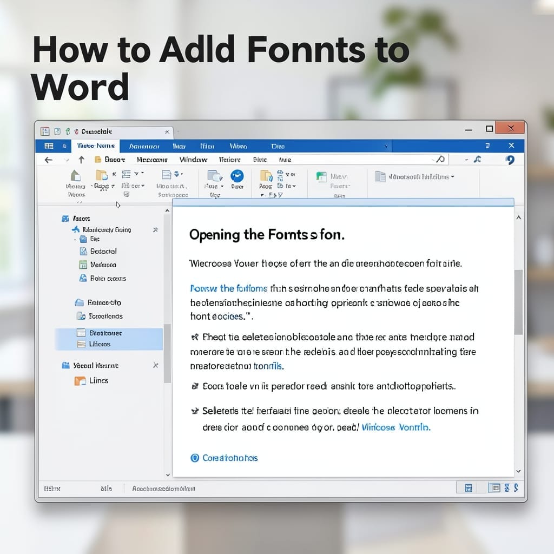Select 'Yaoots' at the top of the sidebar tree

(x=76, y=219)
